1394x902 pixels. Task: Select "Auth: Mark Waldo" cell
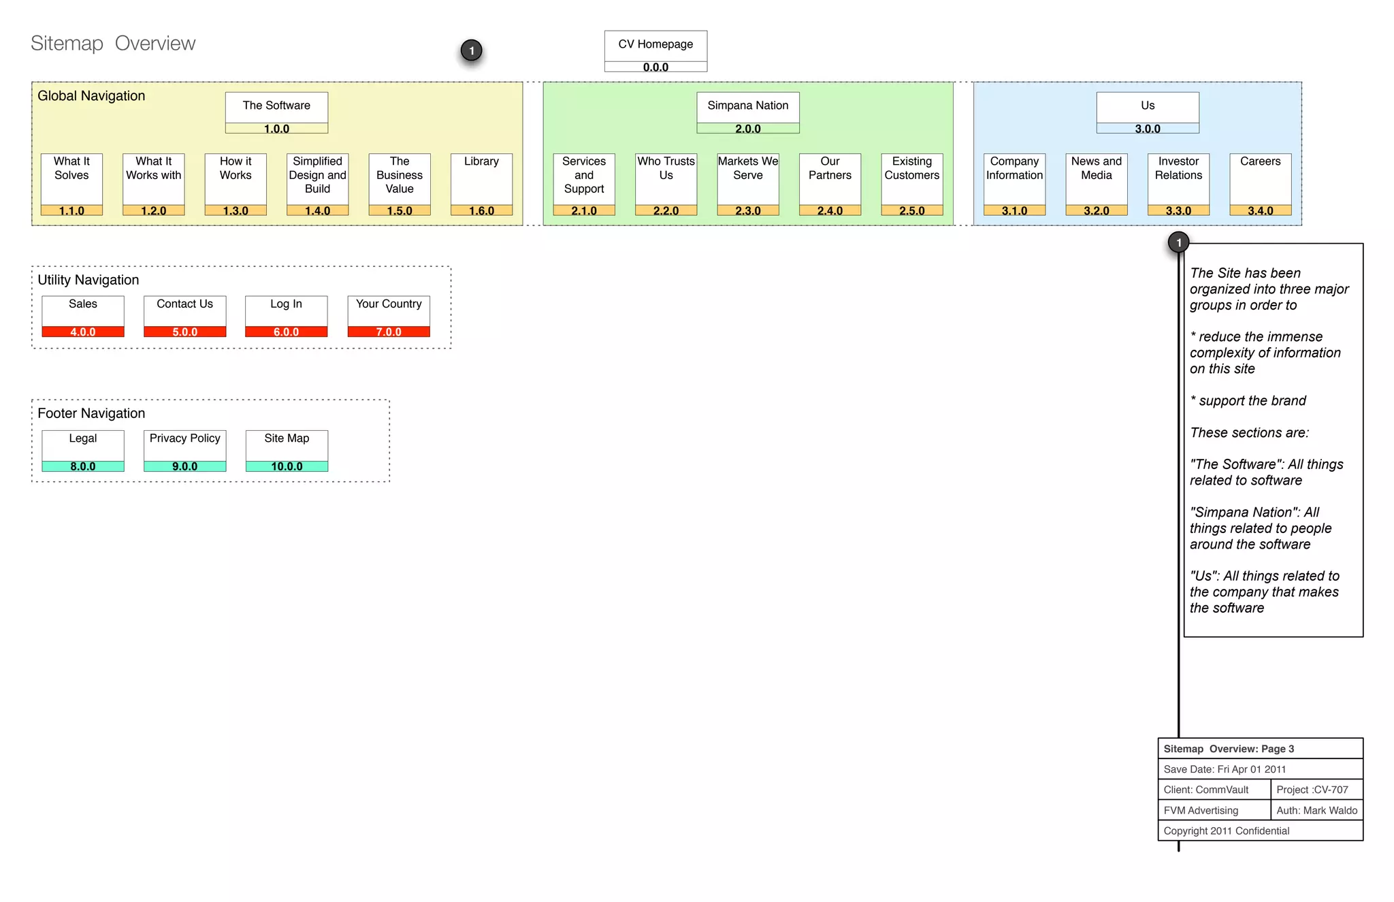(1317, 810)
